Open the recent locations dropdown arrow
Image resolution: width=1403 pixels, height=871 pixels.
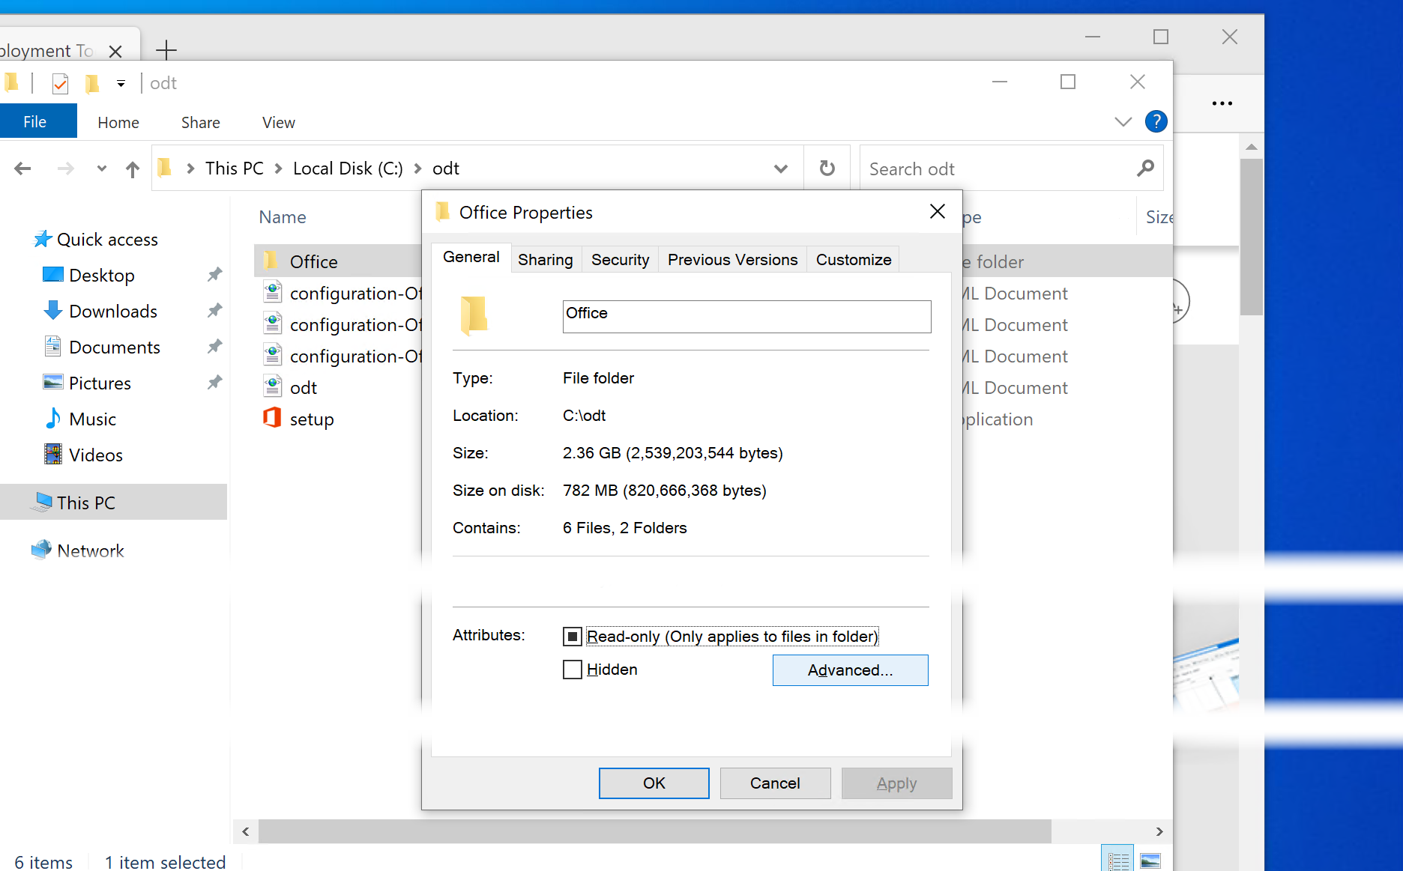[x=102, y=169]
